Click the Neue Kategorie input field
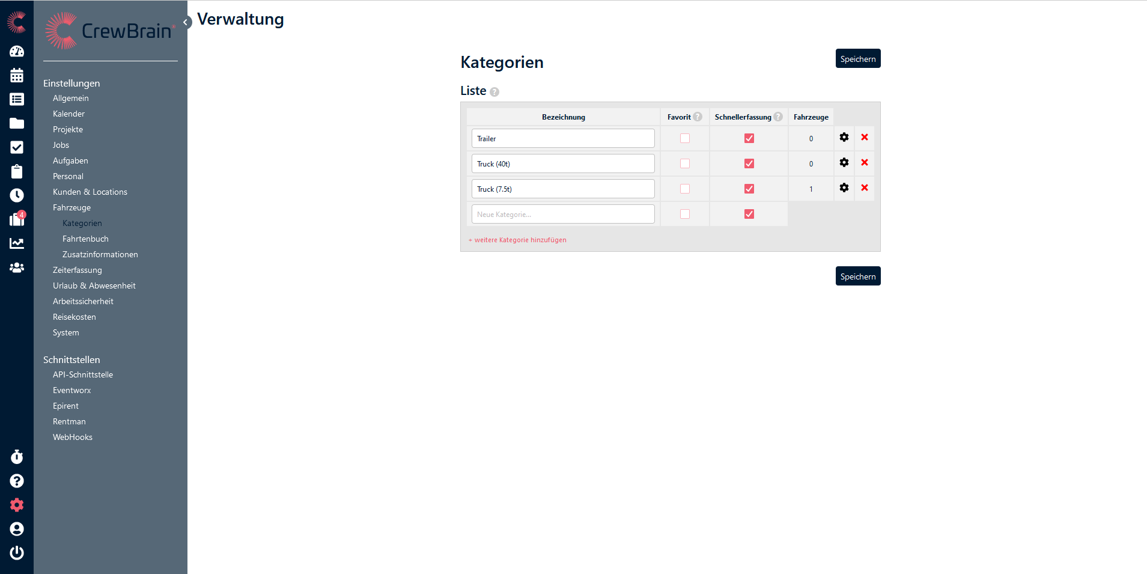 pyautogui.click(x=563, y=214)
